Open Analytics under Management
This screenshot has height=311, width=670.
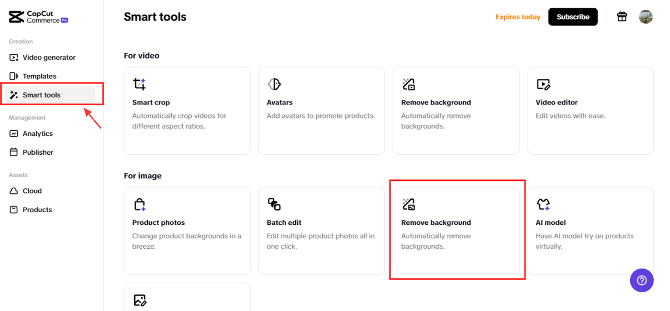[x=38, y=134]
